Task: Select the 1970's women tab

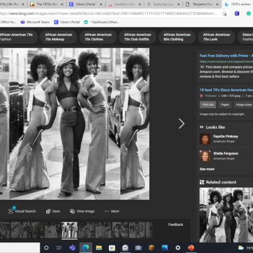Action: click(238, 4)
